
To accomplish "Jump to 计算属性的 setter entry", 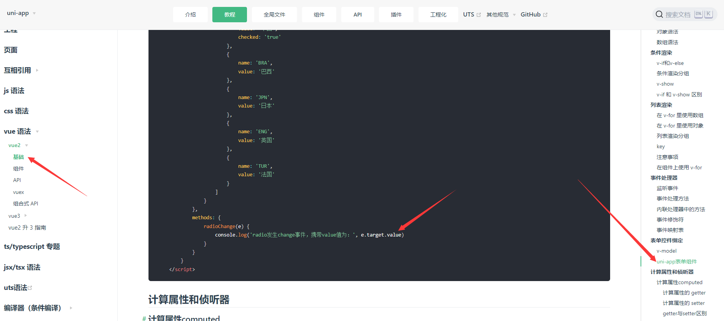I will point(684,303).
